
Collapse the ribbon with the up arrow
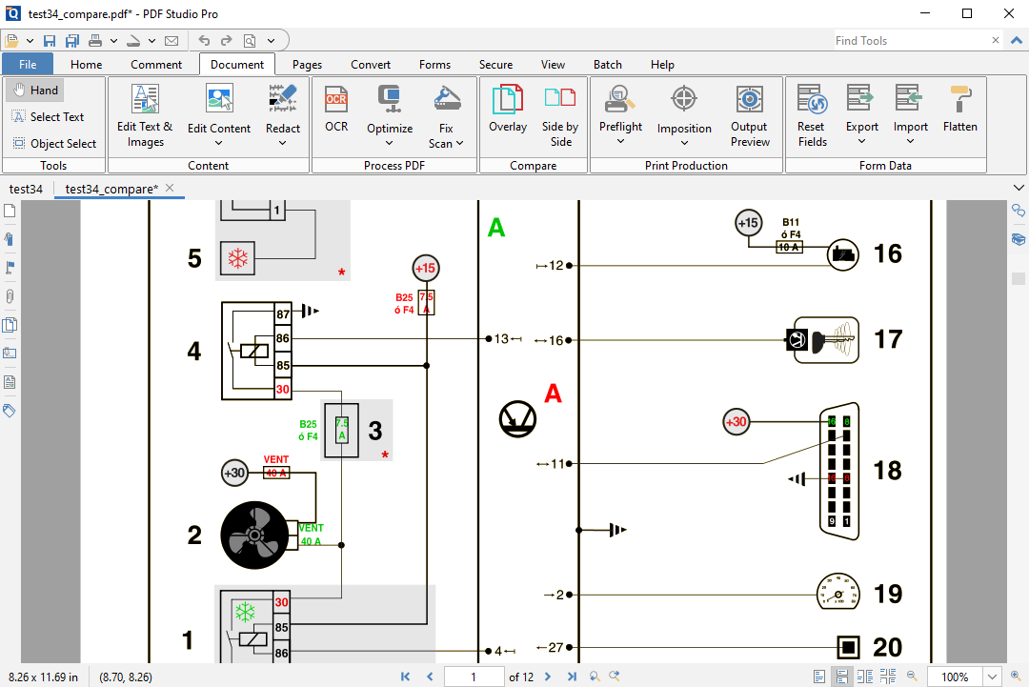1017,41
